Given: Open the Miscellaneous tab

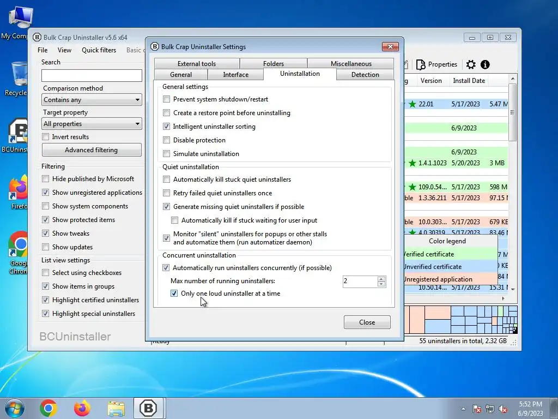Looking at the screenshot, I should pos(351,63).
